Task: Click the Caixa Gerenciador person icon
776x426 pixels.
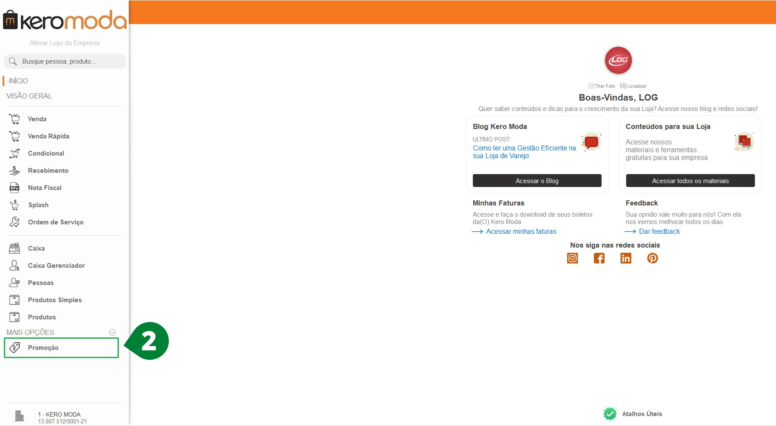Action: [x=15, y=265]
